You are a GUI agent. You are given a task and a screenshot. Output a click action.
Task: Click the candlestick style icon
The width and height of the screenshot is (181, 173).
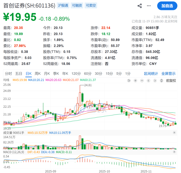coord(162,80)
